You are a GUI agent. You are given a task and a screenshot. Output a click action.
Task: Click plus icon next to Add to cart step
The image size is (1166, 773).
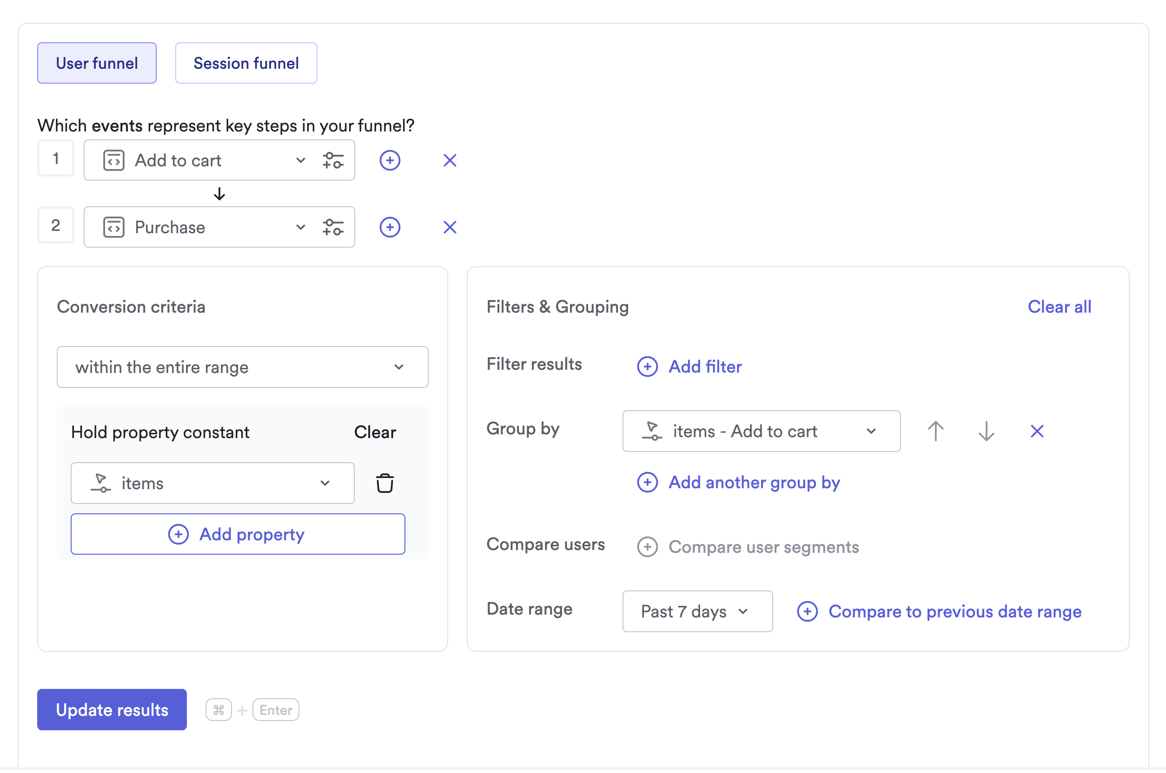coord(390,161)
